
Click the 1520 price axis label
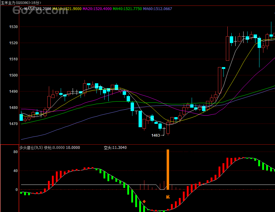[x=13, y=43]
